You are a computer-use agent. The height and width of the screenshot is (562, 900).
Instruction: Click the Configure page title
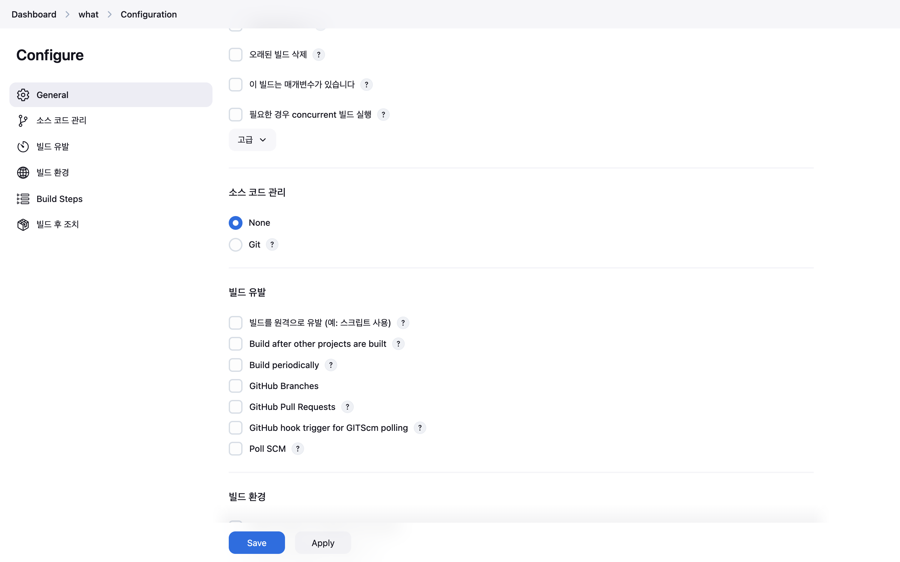50,55
